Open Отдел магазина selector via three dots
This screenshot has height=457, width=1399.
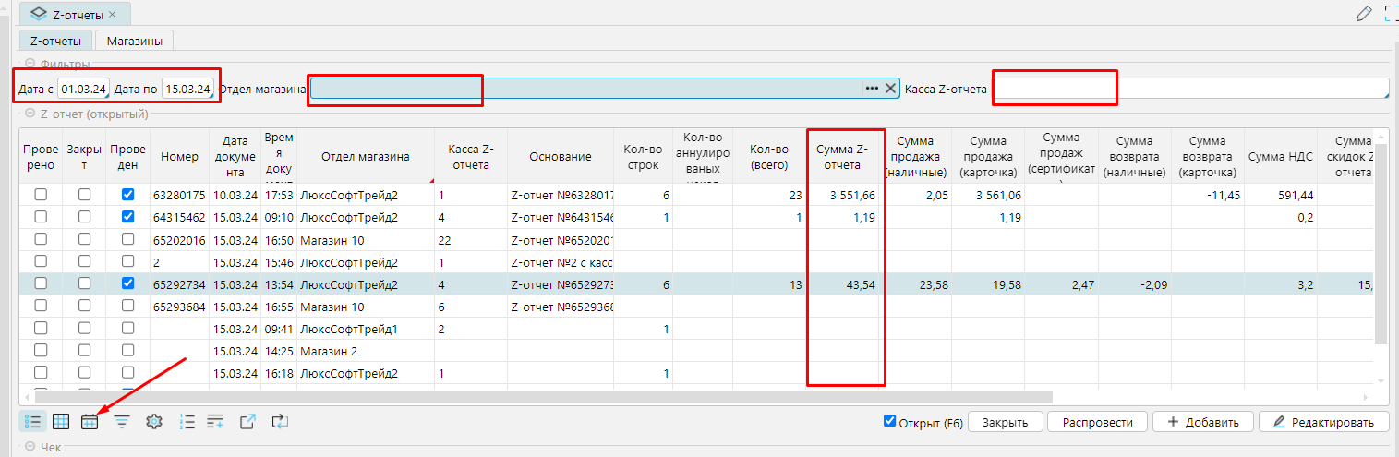point(871,89)
